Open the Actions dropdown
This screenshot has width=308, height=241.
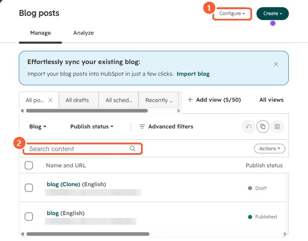pos(270,149)
